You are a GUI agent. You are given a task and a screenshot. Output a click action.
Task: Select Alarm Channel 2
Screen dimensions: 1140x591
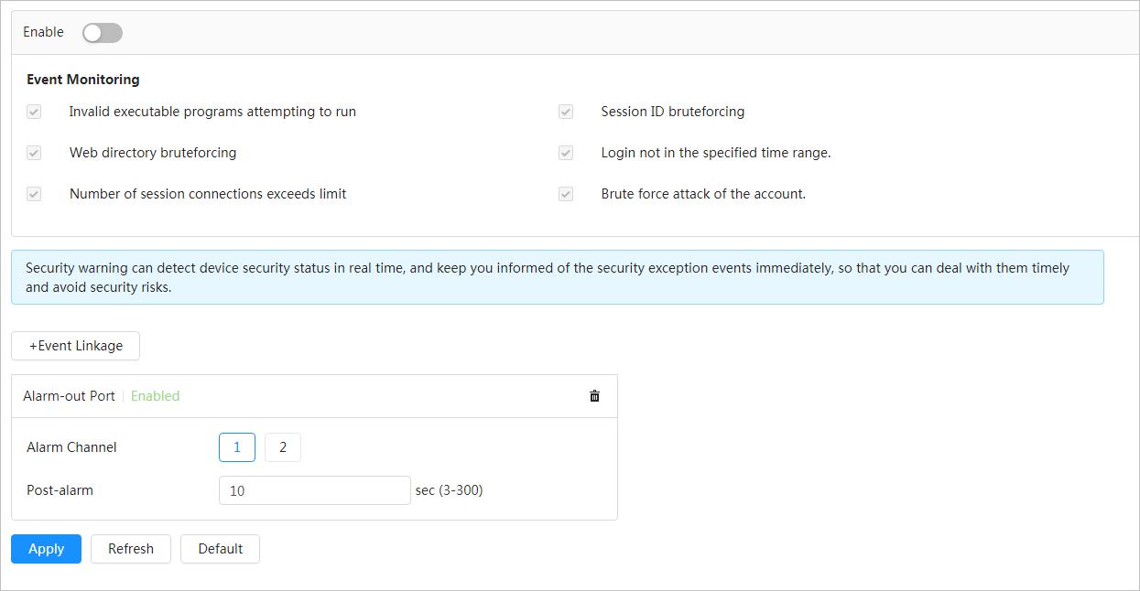pos(283,447)
